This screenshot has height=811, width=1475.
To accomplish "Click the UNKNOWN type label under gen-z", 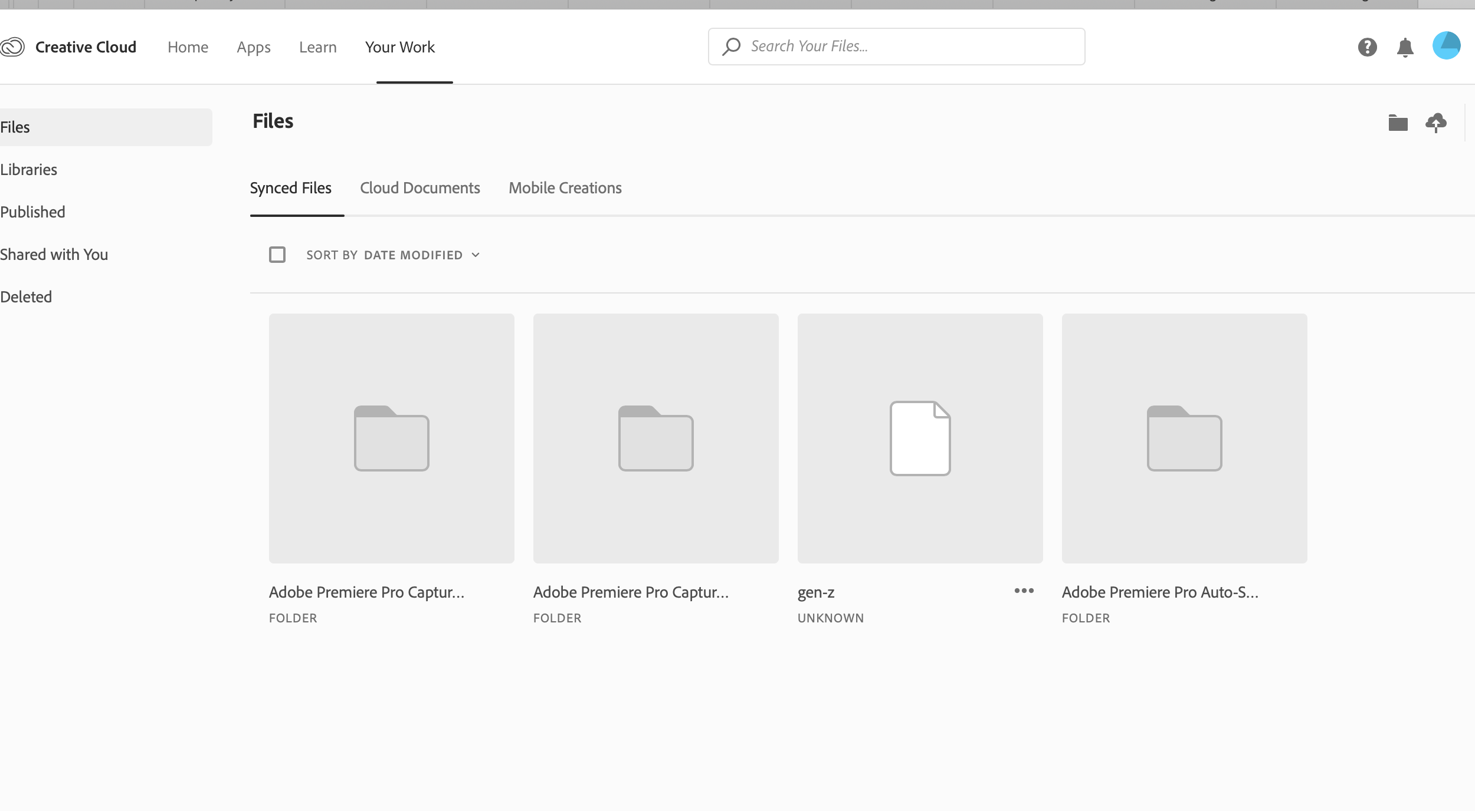I will (x=831, y=618).
